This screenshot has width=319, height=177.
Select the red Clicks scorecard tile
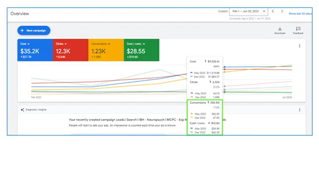[x=70, y=50]
